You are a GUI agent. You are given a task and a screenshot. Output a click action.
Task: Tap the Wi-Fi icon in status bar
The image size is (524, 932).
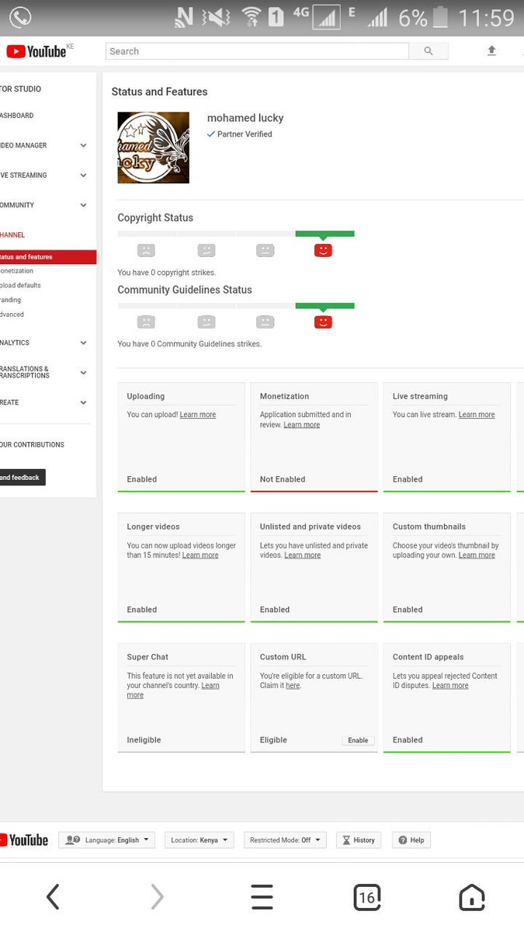(251, 17)
